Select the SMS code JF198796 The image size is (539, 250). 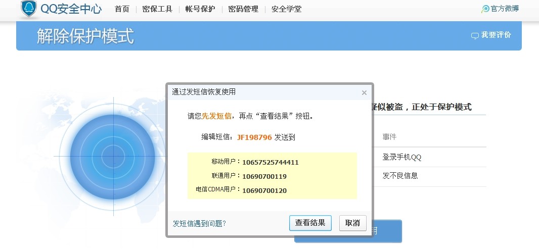254,137
